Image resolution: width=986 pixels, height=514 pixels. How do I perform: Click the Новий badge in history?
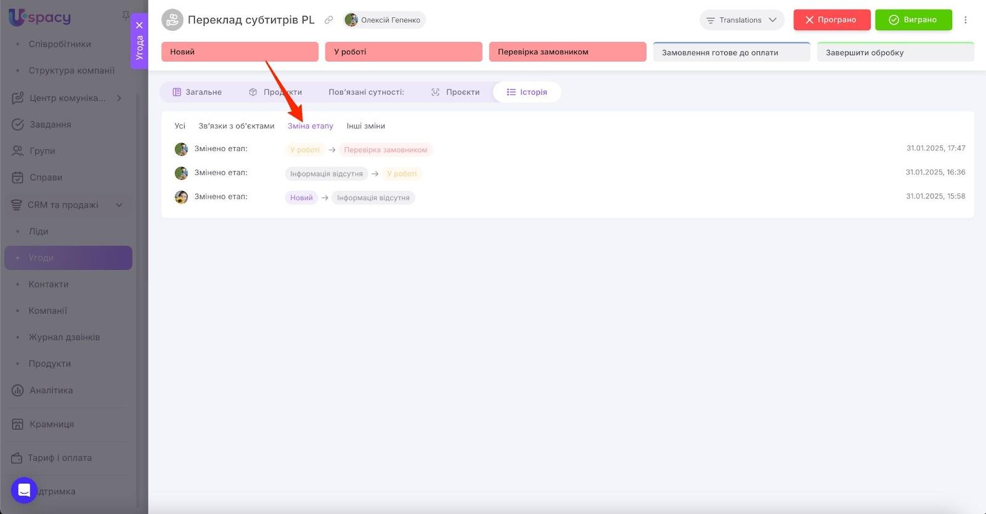point(301,198)
